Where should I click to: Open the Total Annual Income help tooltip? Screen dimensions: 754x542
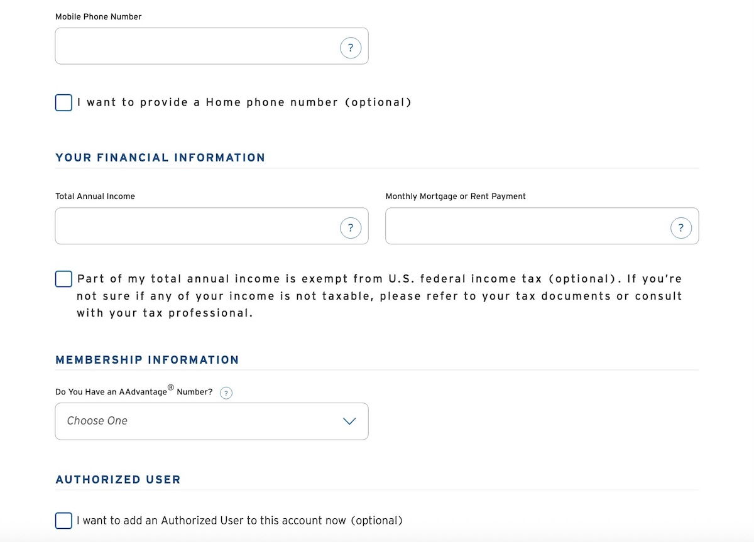point(351,228)
